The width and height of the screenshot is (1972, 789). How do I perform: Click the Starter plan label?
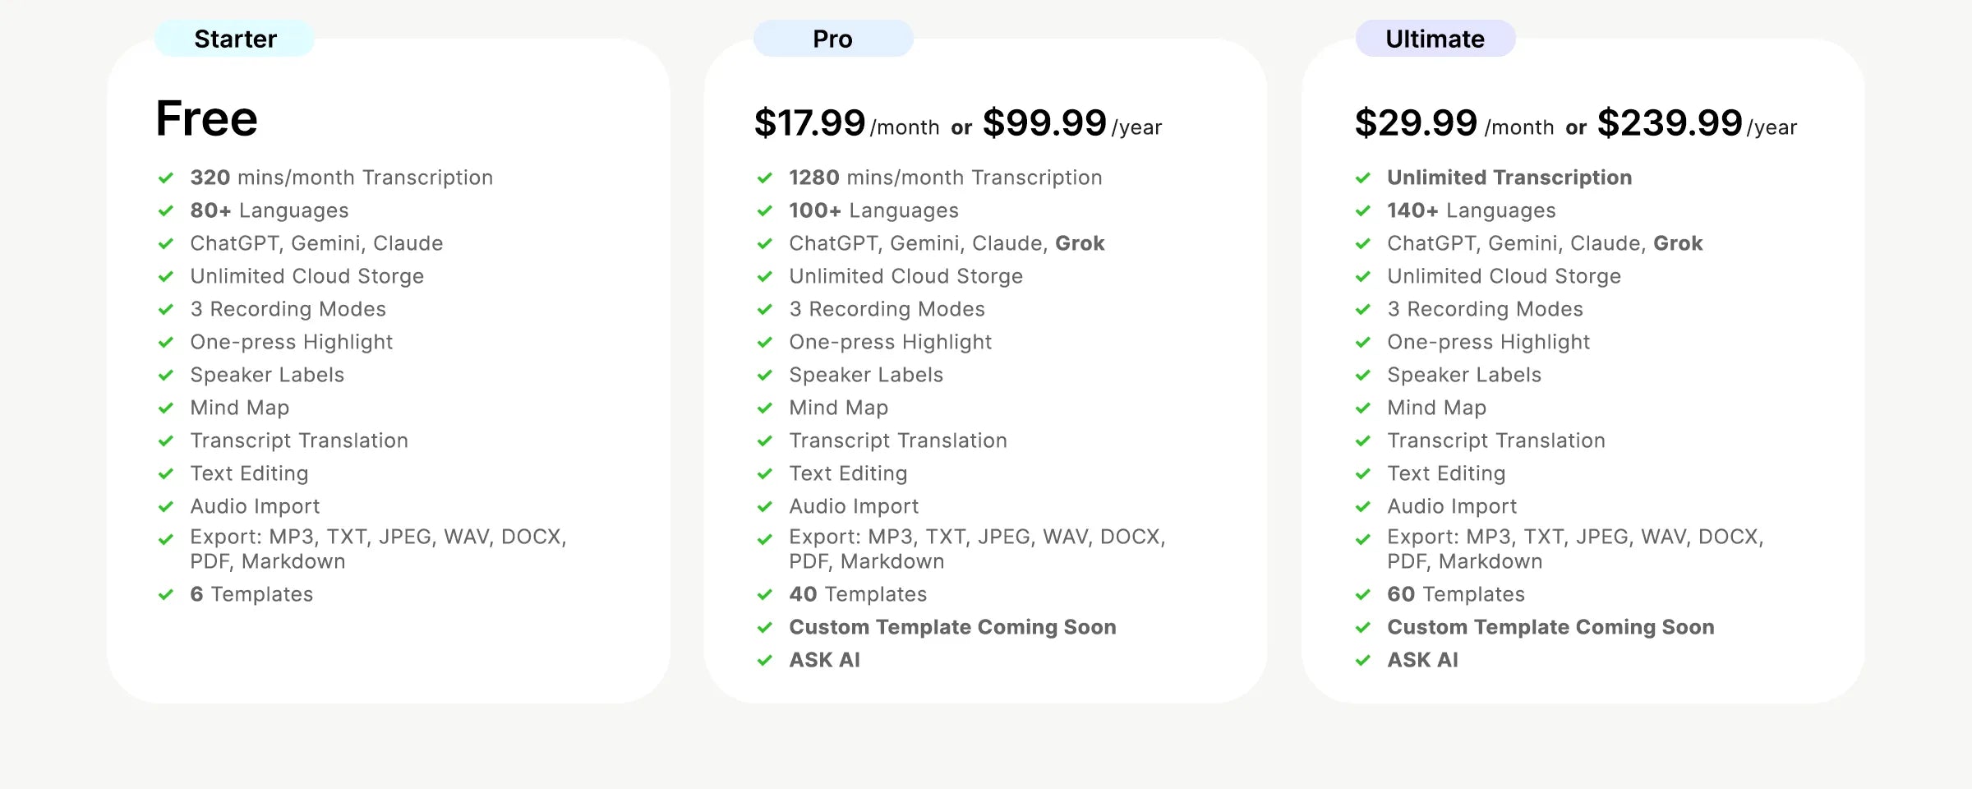coord(235,39)
